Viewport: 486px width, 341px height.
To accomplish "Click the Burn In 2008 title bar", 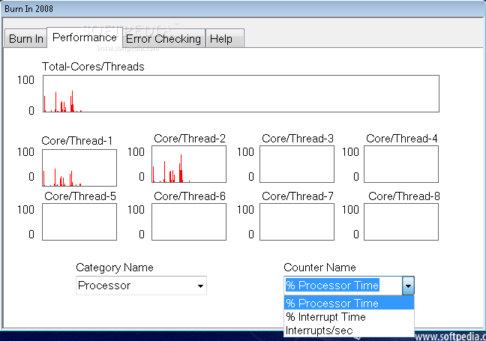I will tap(243, 9).
